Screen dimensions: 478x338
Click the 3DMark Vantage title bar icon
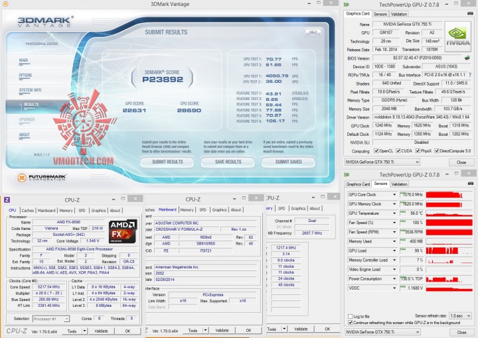tap(5, 4)
